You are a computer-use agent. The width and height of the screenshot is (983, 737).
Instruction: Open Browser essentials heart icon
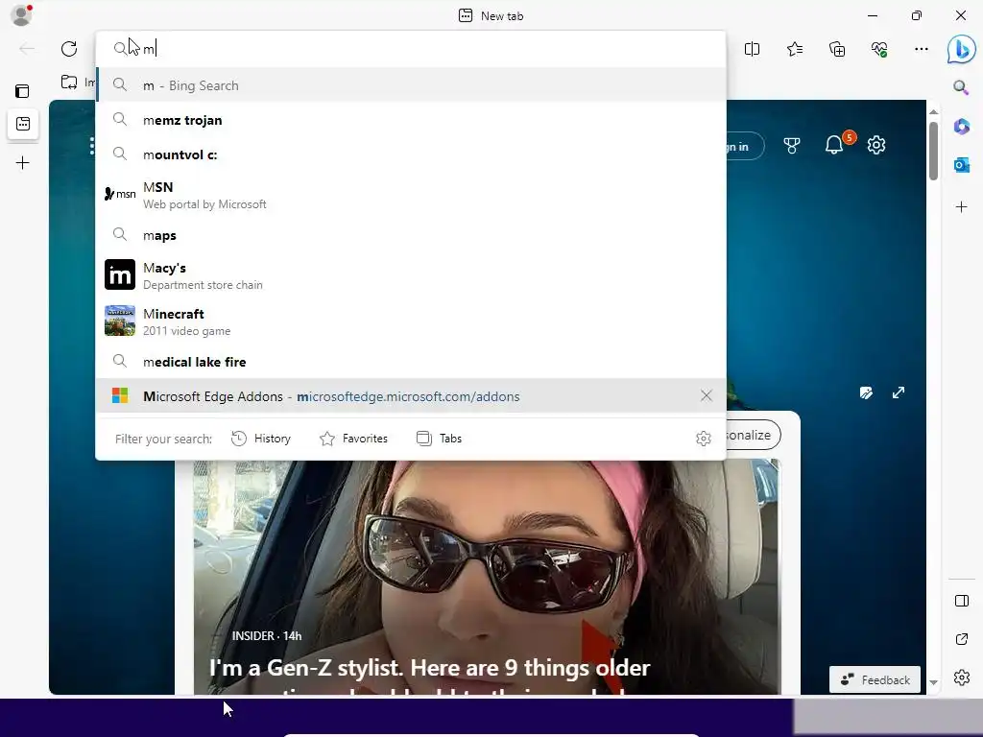click(x=879, y=49)
